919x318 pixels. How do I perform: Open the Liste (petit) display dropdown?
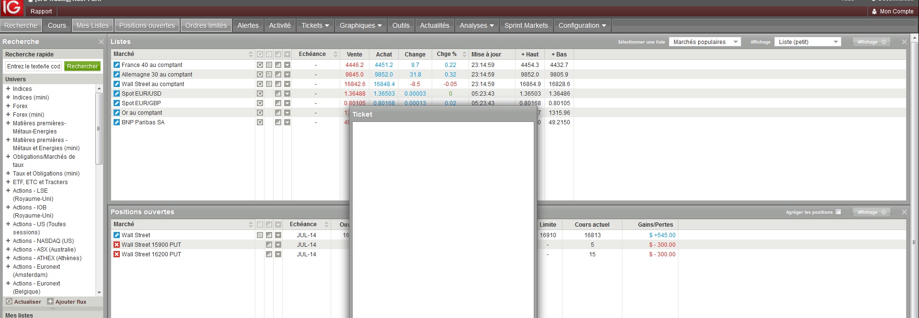(808, 42)
